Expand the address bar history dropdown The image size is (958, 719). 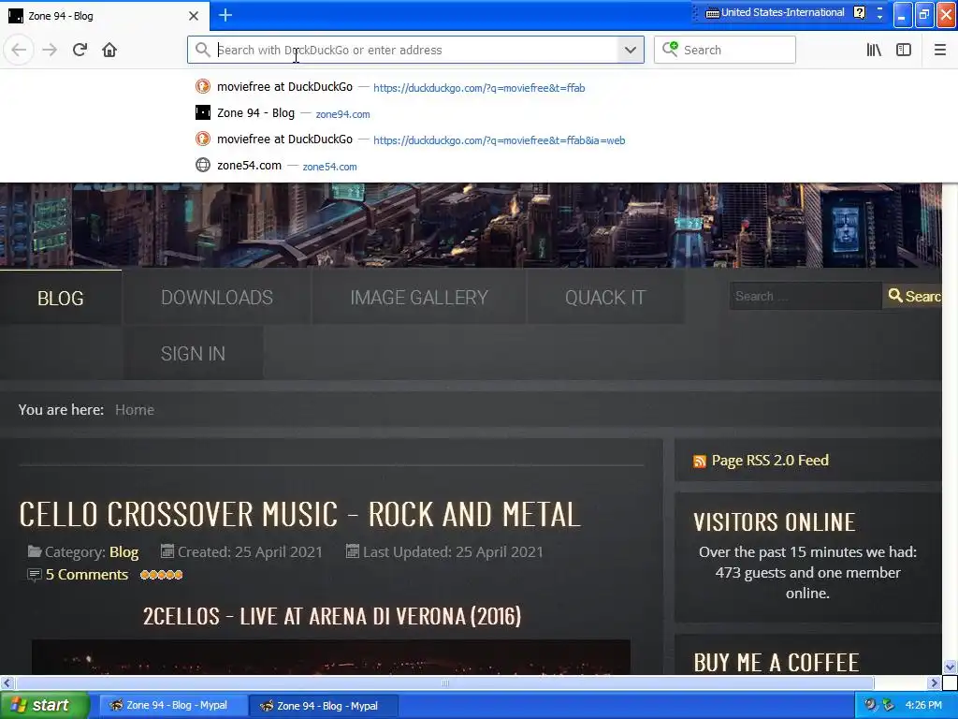point(631,51)
